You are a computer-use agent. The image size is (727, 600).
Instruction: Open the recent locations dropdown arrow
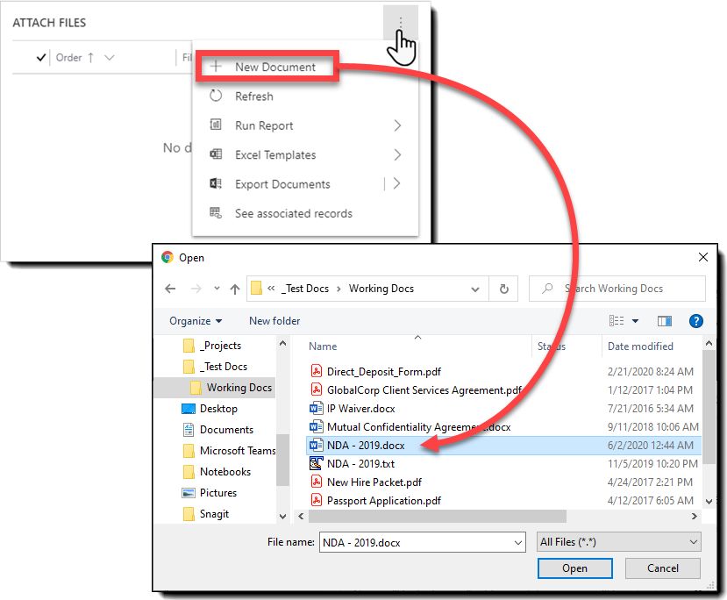[217, 289]
